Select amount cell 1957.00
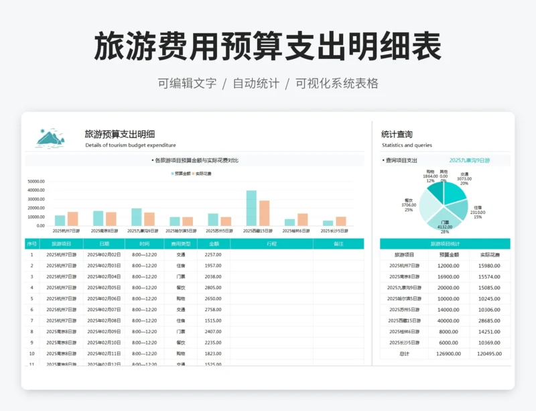 [x=213, y=266]
